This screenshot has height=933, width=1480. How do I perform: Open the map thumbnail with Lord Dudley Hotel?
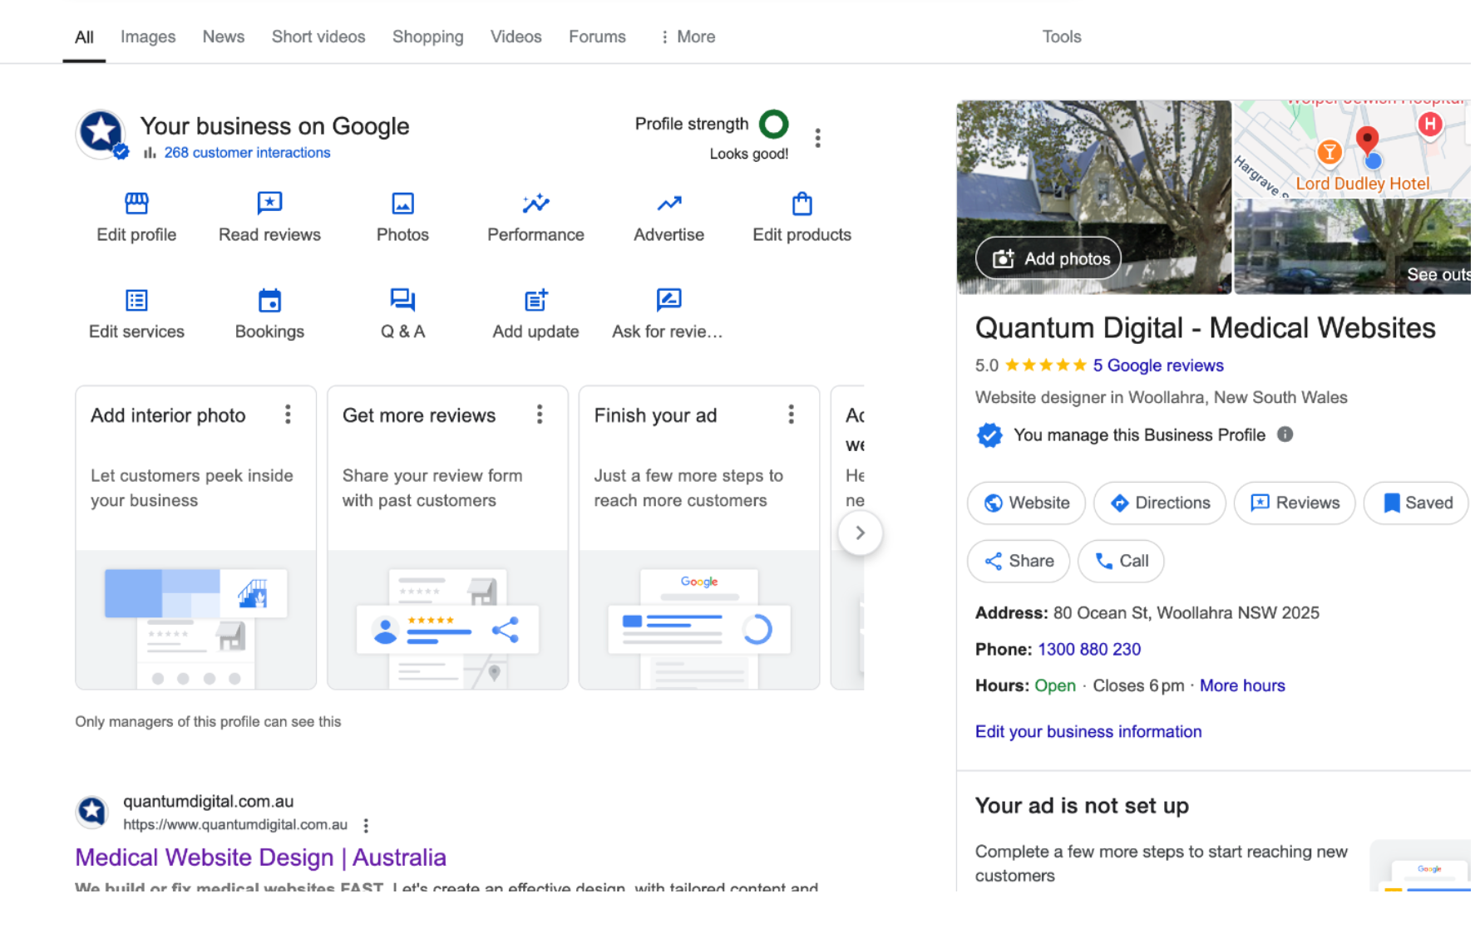click(1352, 149)
